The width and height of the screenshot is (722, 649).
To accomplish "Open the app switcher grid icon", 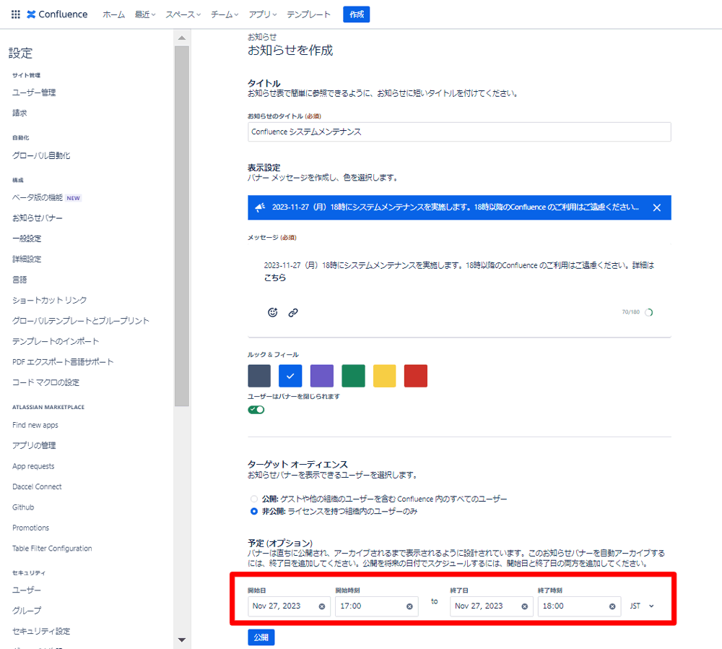I will (16, 14).
